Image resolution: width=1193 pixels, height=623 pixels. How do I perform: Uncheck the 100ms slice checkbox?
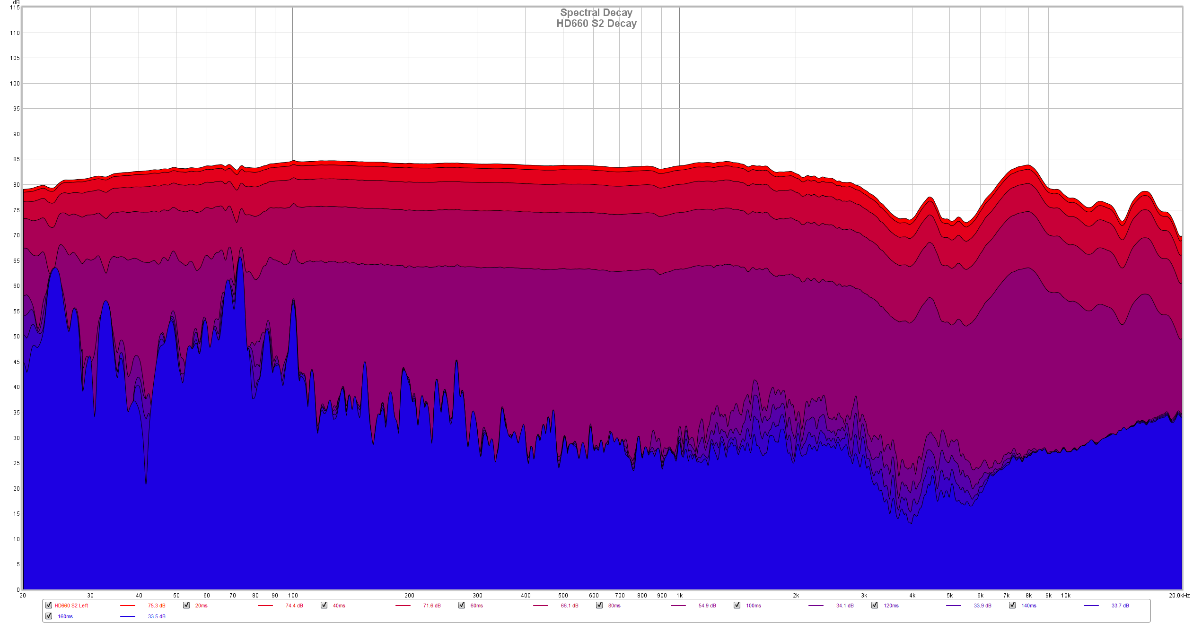coord(737,605)
